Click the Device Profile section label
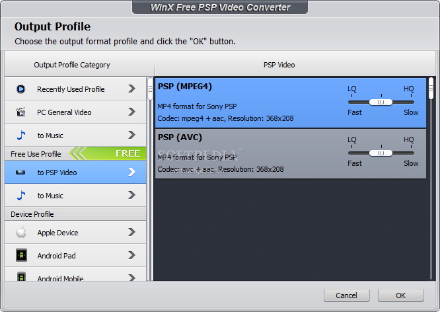The height and width of the screenshot is (312, 440). [x=32, y=214]
